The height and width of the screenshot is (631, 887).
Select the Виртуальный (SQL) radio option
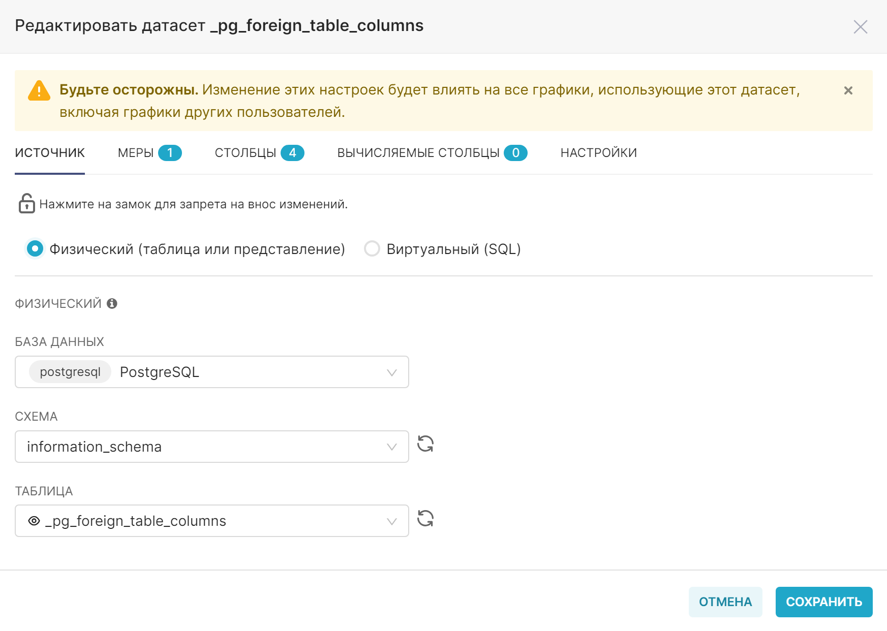point(372,248)
